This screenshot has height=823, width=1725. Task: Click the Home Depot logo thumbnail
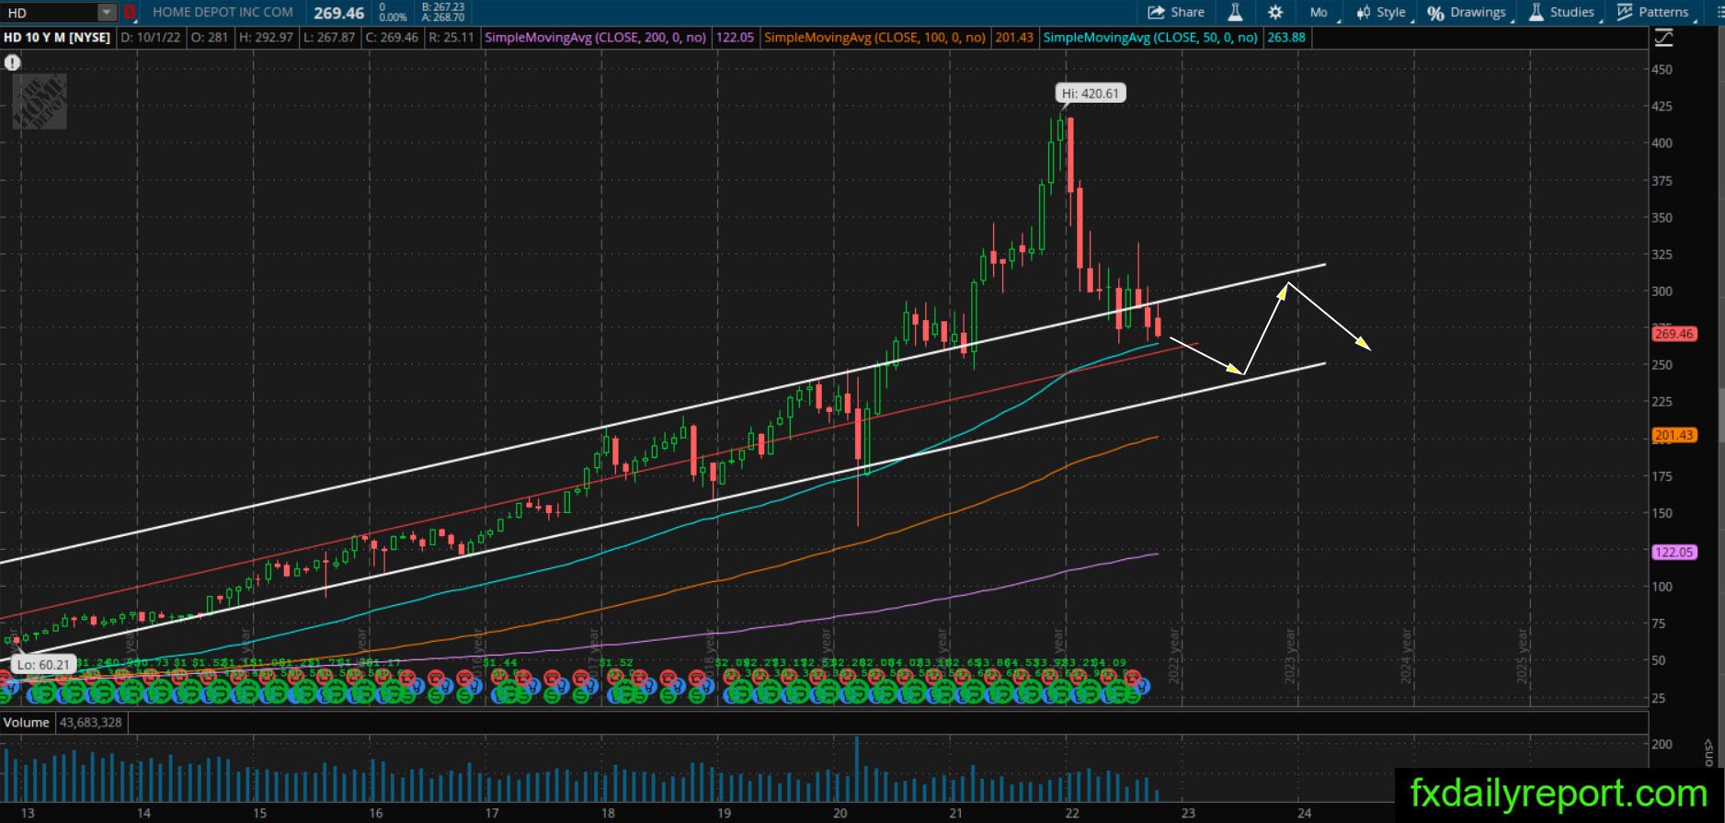click(x=39, y=101)
